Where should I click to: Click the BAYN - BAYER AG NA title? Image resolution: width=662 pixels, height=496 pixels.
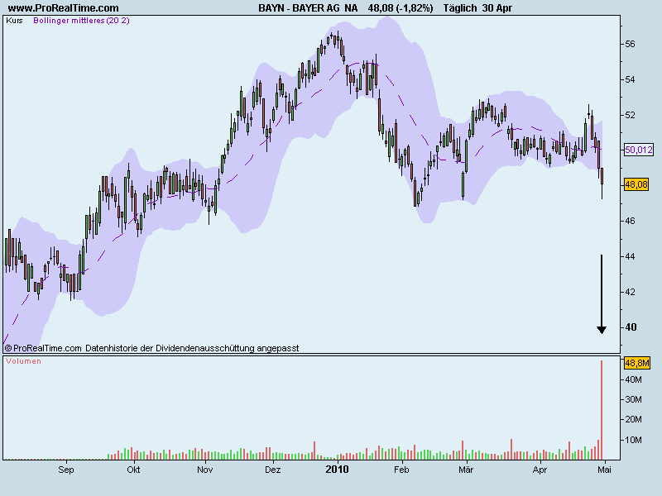(305, 7)
